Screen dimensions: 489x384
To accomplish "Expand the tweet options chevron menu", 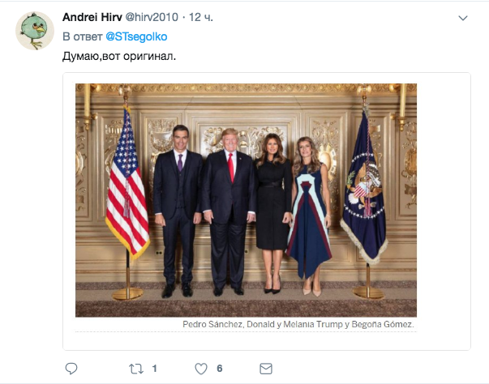I will (x=463, y=17).
